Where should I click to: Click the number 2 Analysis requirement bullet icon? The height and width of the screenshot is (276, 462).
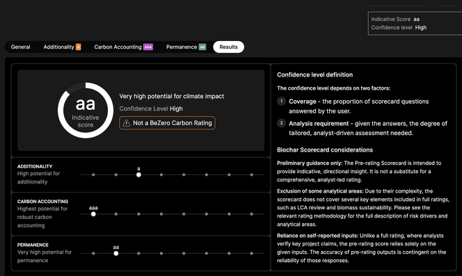coord(281,123)
